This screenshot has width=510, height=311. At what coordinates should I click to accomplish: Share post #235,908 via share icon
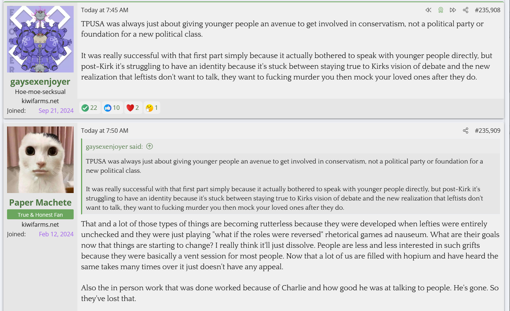click(466, 10)
